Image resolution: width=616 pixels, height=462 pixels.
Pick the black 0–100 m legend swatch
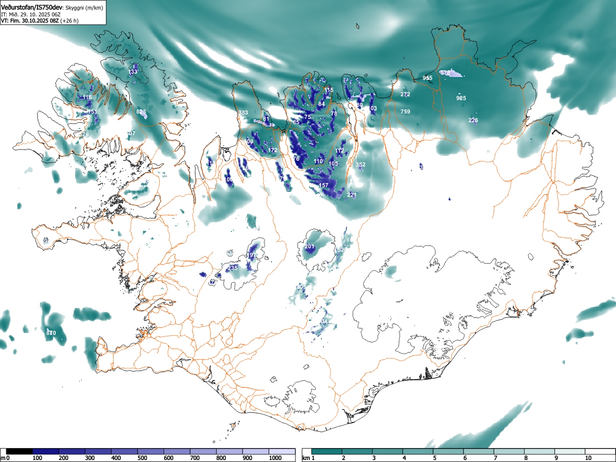pyautogui.click(x=20, y=451)
